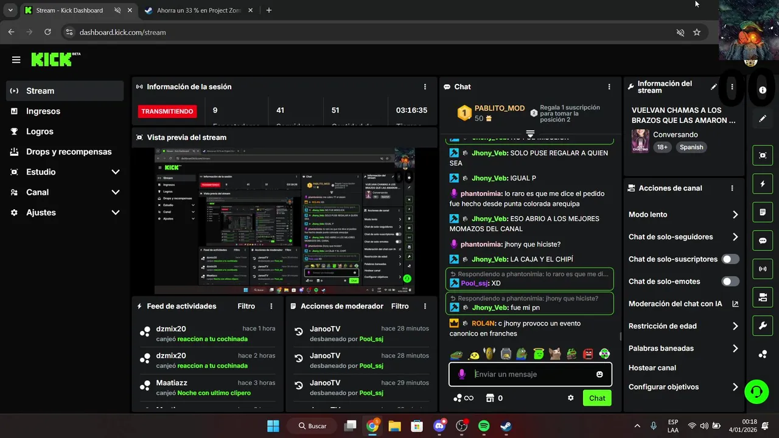The image size is (779, 438).
Task: Open the Información del stream three-dot menu
Action: 732,87
